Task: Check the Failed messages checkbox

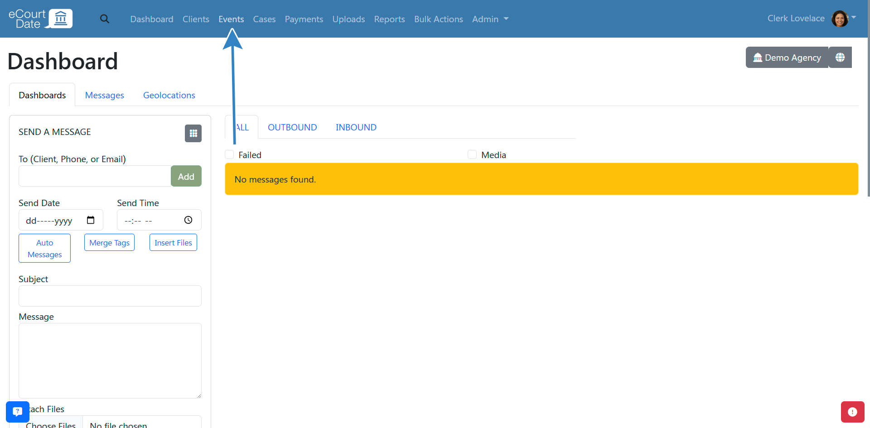Action: [x=229, y=154]
